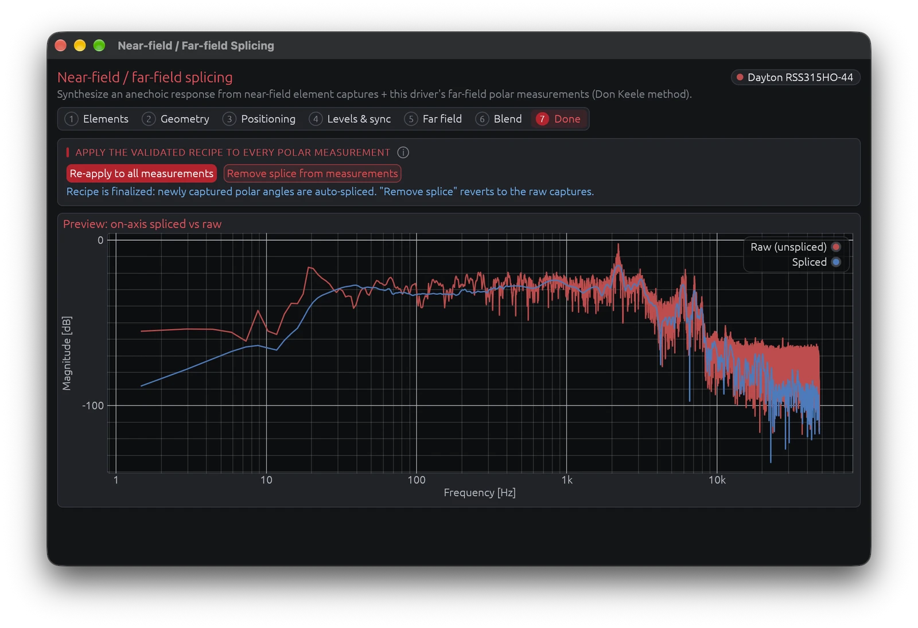The image size is (918, 628).
Task: Select the Levels & sync step
Action: click(350, 119)
